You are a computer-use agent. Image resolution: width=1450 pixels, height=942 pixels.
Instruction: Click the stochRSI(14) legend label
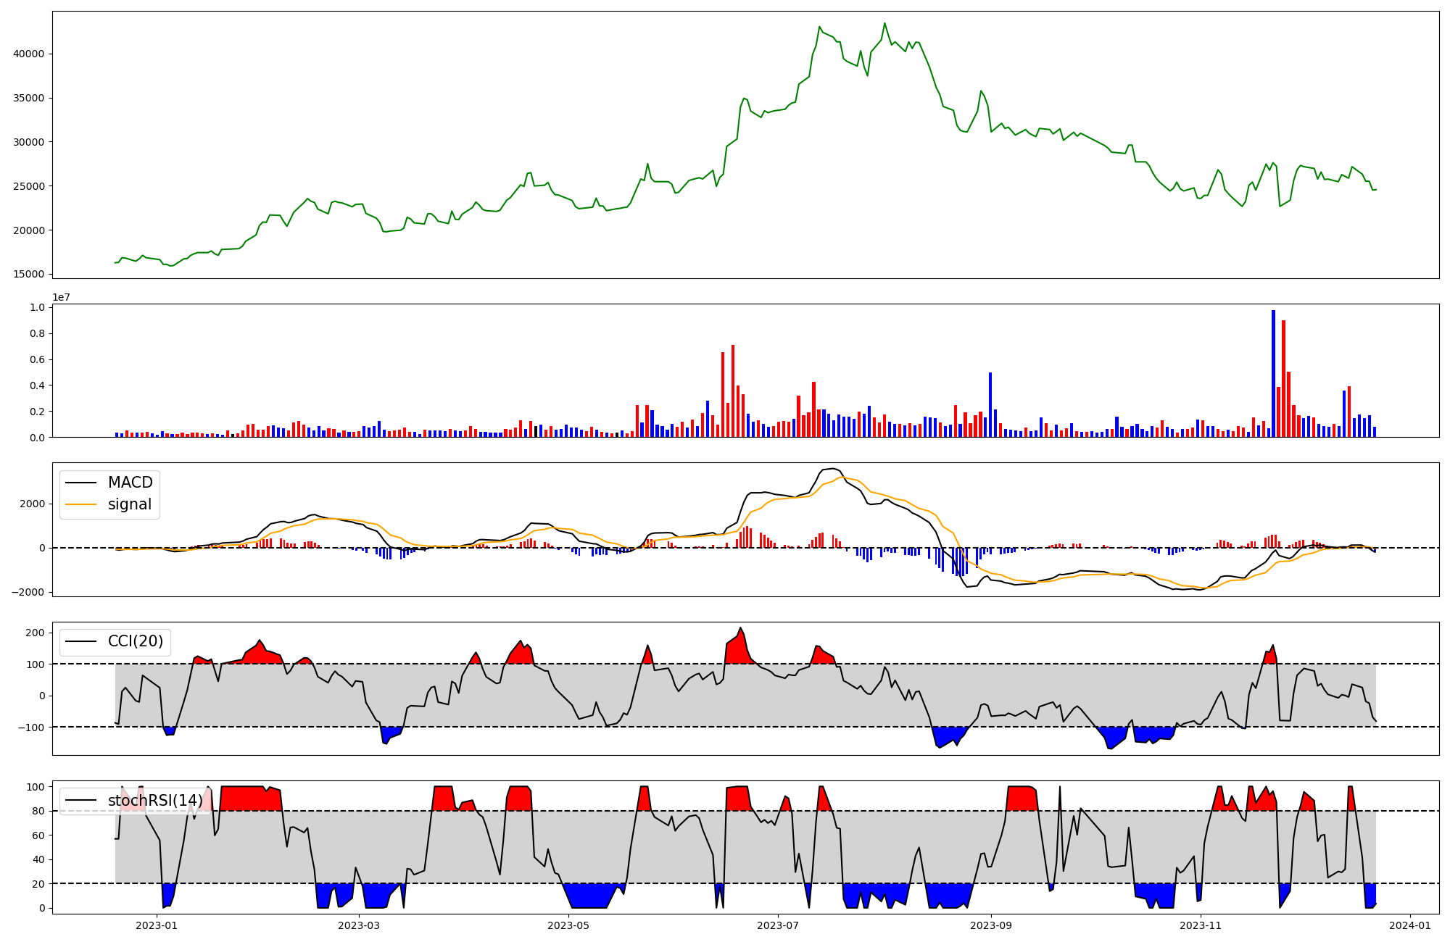(154, 801)
